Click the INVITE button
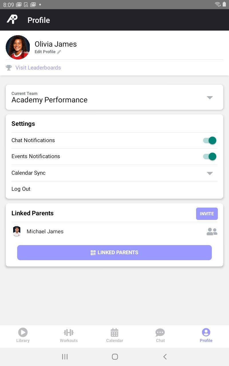The image size is (229, 366). tap(207, 214)
